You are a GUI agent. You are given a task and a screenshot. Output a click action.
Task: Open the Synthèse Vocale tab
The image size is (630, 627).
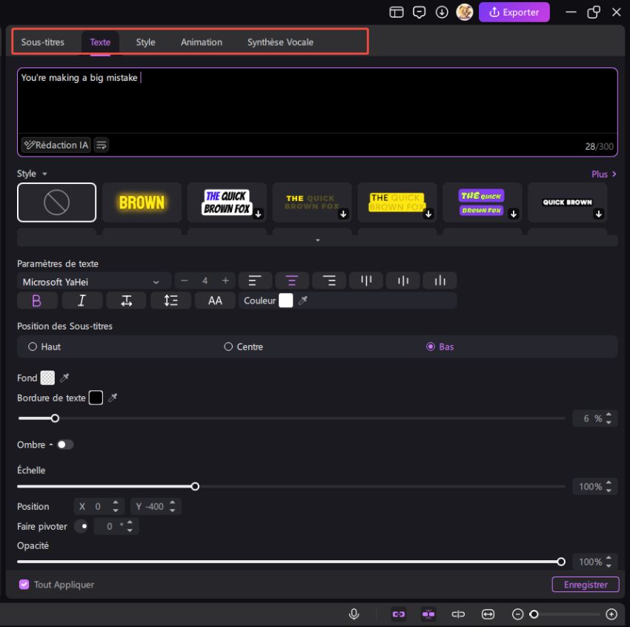pos(280,42)
